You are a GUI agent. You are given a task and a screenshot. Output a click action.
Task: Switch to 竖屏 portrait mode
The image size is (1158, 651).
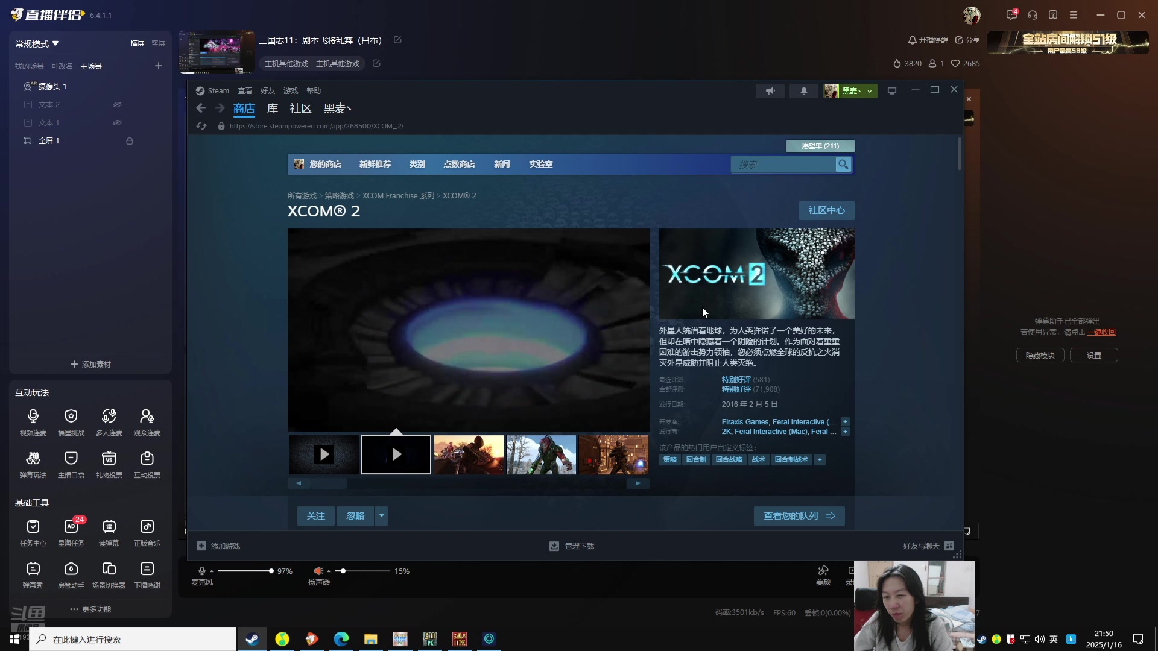coord(159,43)
